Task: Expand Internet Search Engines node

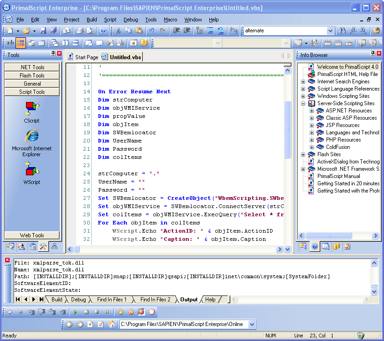Action: [303, 81]
